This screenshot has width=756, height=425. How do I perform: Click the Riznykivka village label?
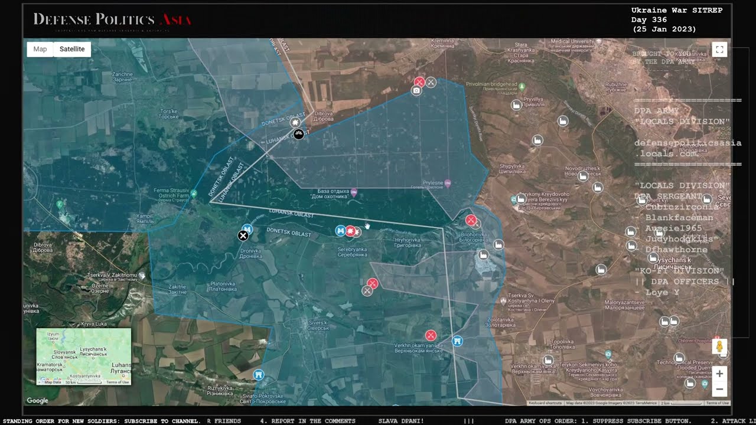click(x=220, y=391)
